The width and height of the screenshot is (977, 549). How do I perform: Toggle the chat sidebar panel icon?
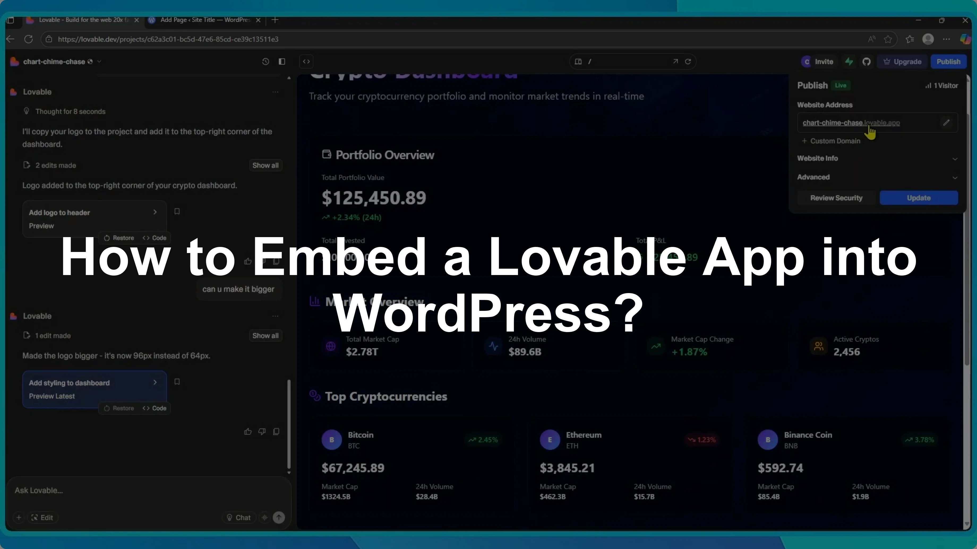tap(282, 61)
